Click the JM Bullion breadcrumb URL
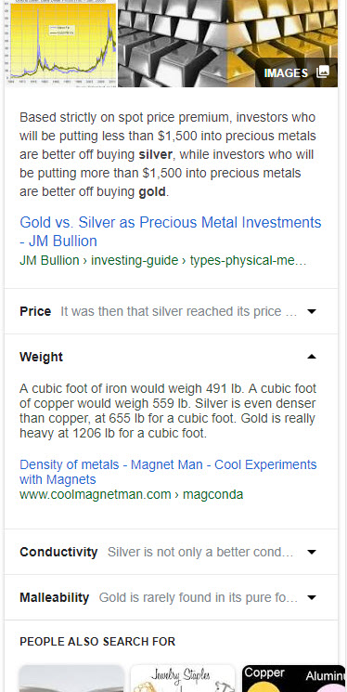 click(162, 261)
